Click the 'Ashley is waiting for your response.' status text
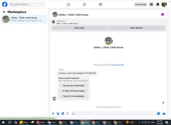This screenshot has width=171, height=125. tap(108, 107)
